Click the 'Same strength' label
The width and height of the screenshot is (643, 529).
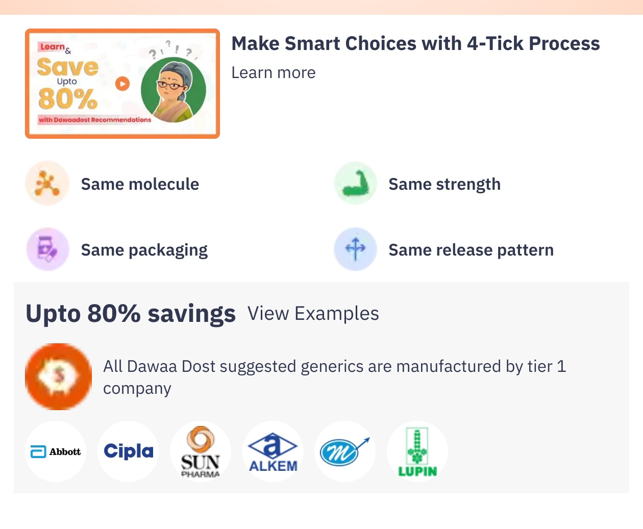tap(444, 184)
